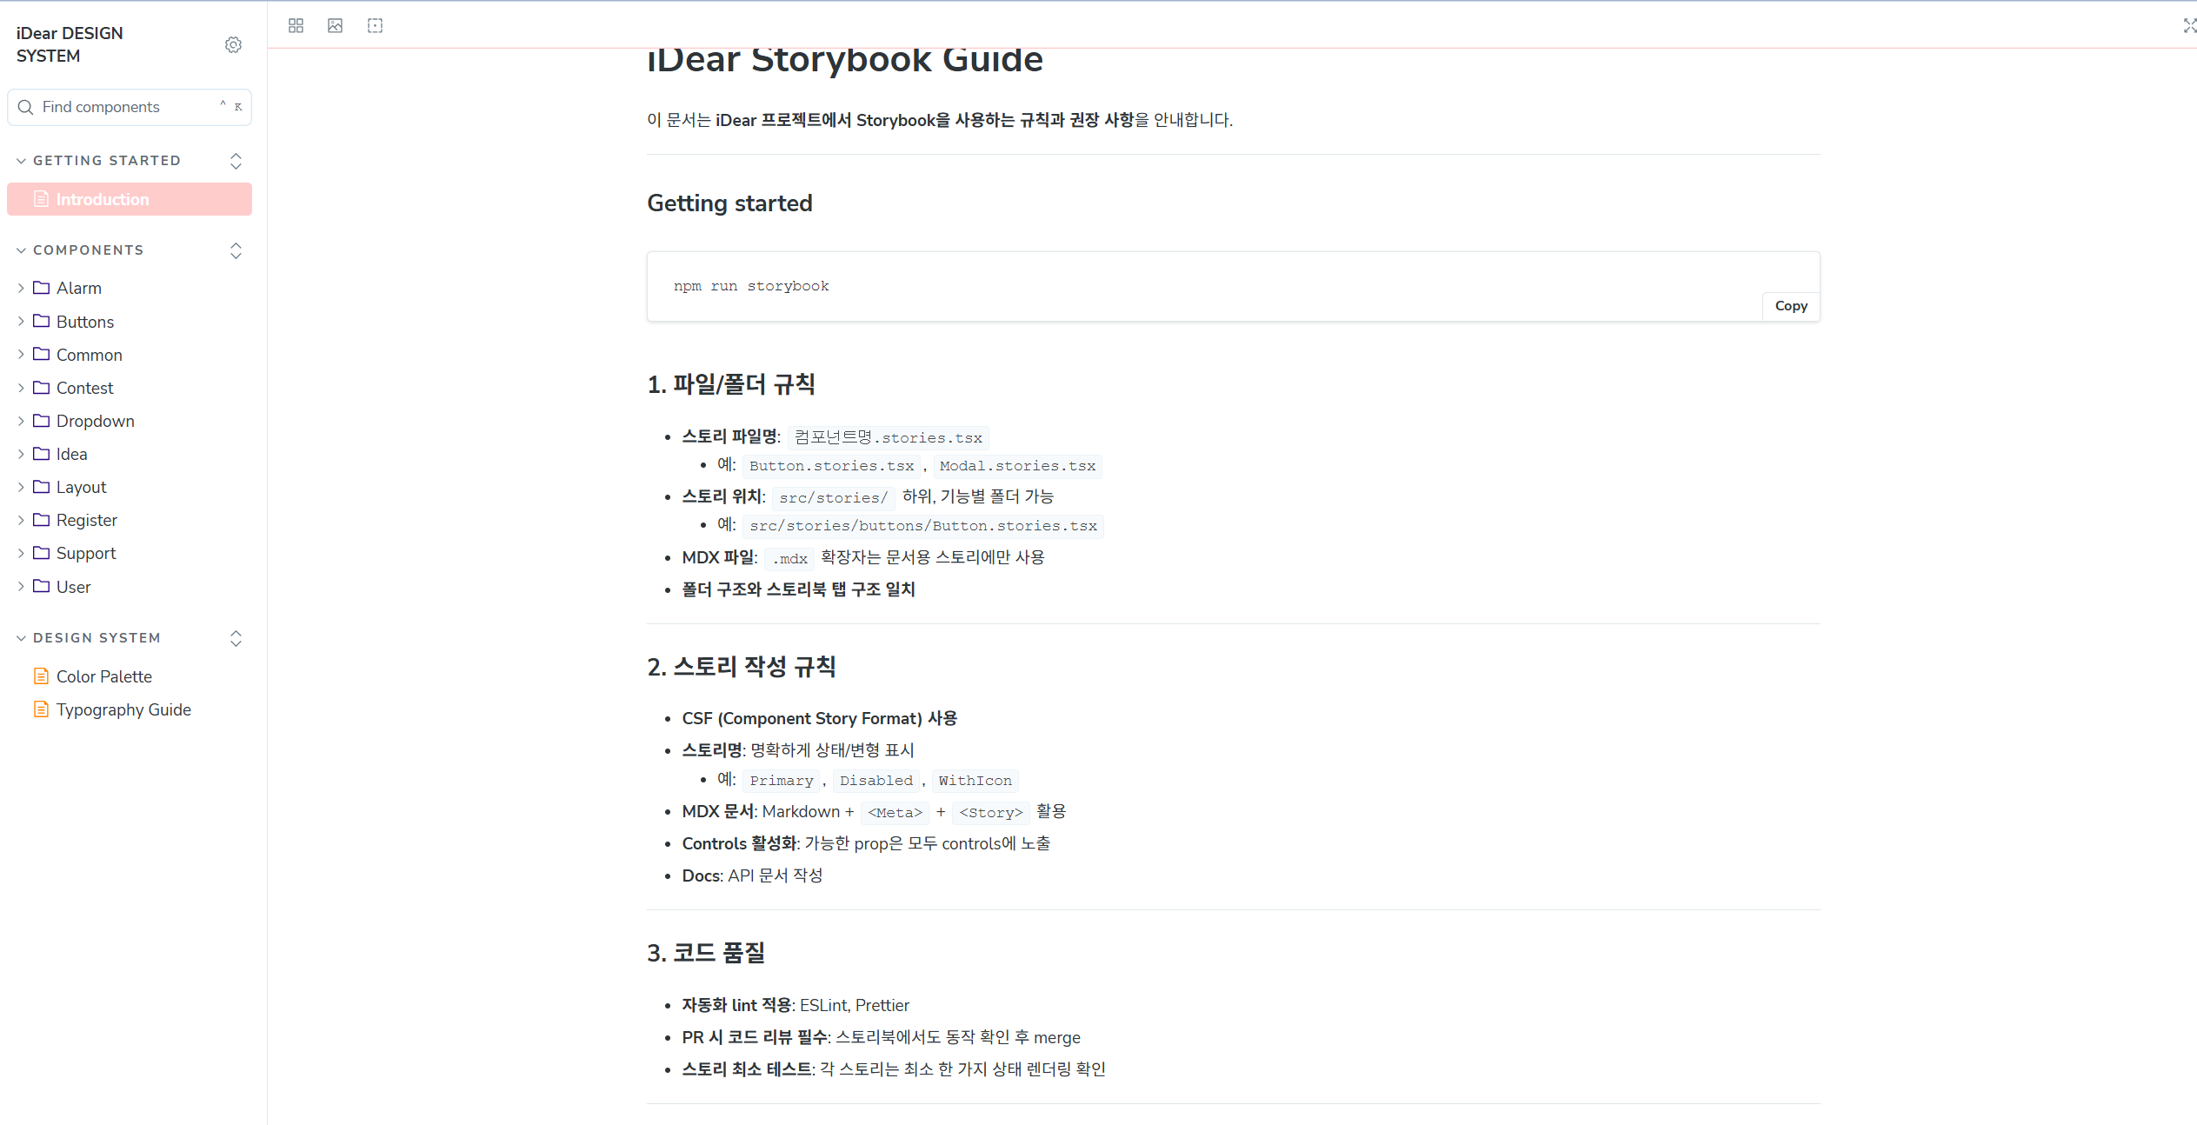Select the Introduction page
This screenshot has height=1125, width=2197.
pos(103,199)
